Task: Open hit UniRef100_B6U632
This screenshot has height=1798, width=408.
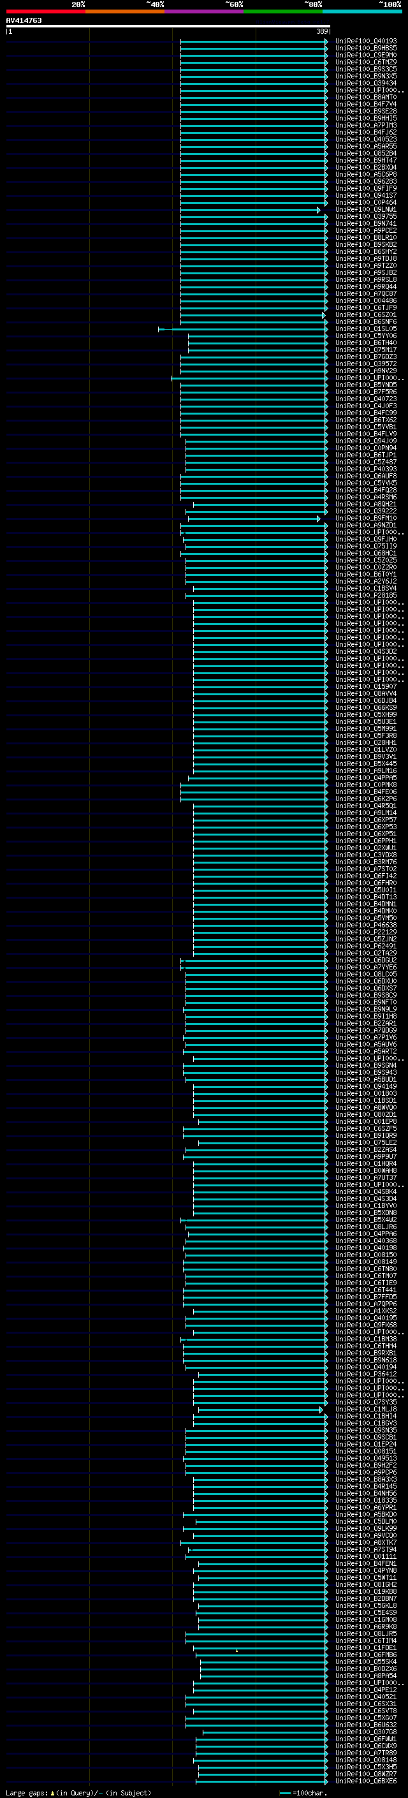Action: pos(365,1725)
